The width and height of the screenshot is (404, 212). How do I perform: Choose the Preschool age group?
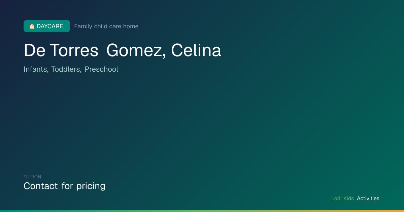tap(101, 69)
